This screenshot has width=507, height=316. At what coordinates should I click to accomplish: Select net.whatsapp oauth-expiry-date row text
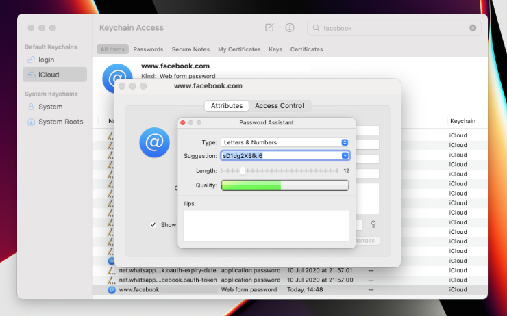click(167, 270)
